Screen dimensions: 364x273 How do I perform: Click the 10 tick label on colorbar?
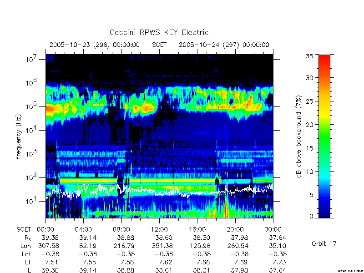(x=309, y=172)
